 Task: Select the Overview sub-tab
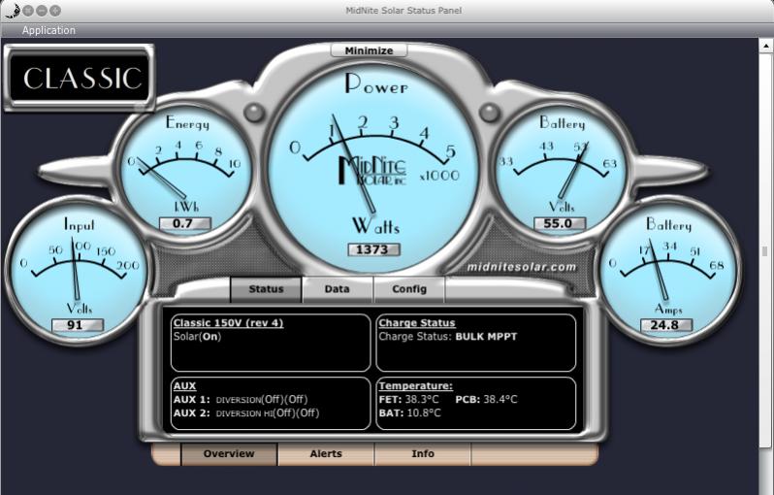pos(229,453)
